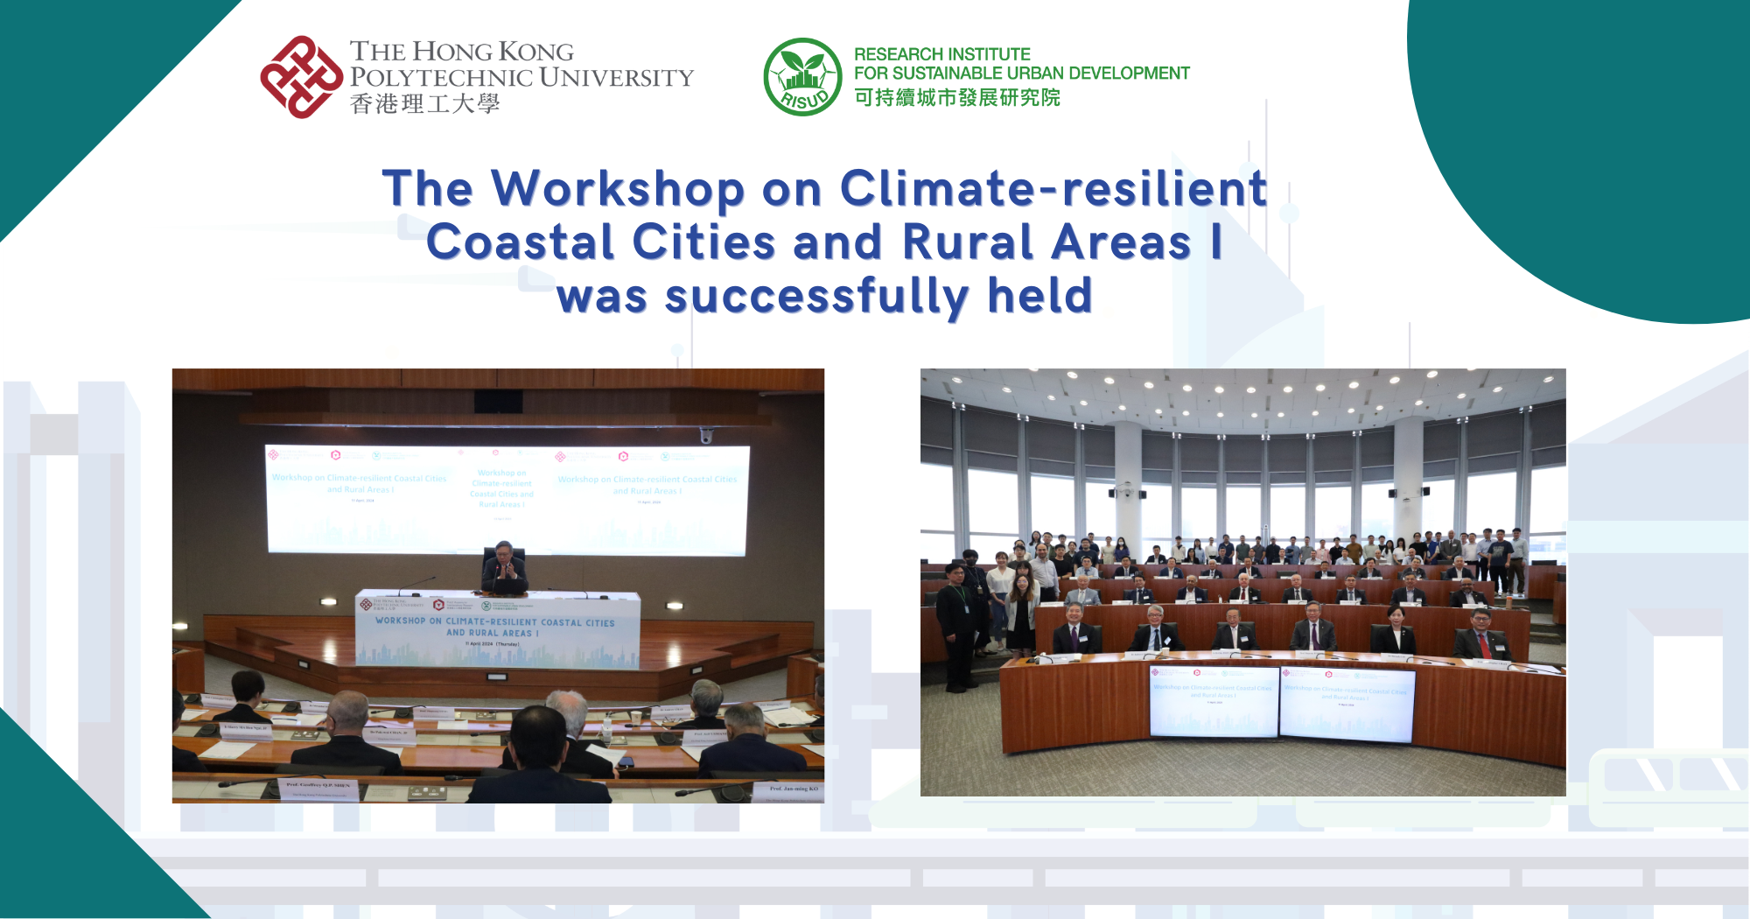Click the red PolyU knot emblem
1750x919 pixels.
point(301,77)
